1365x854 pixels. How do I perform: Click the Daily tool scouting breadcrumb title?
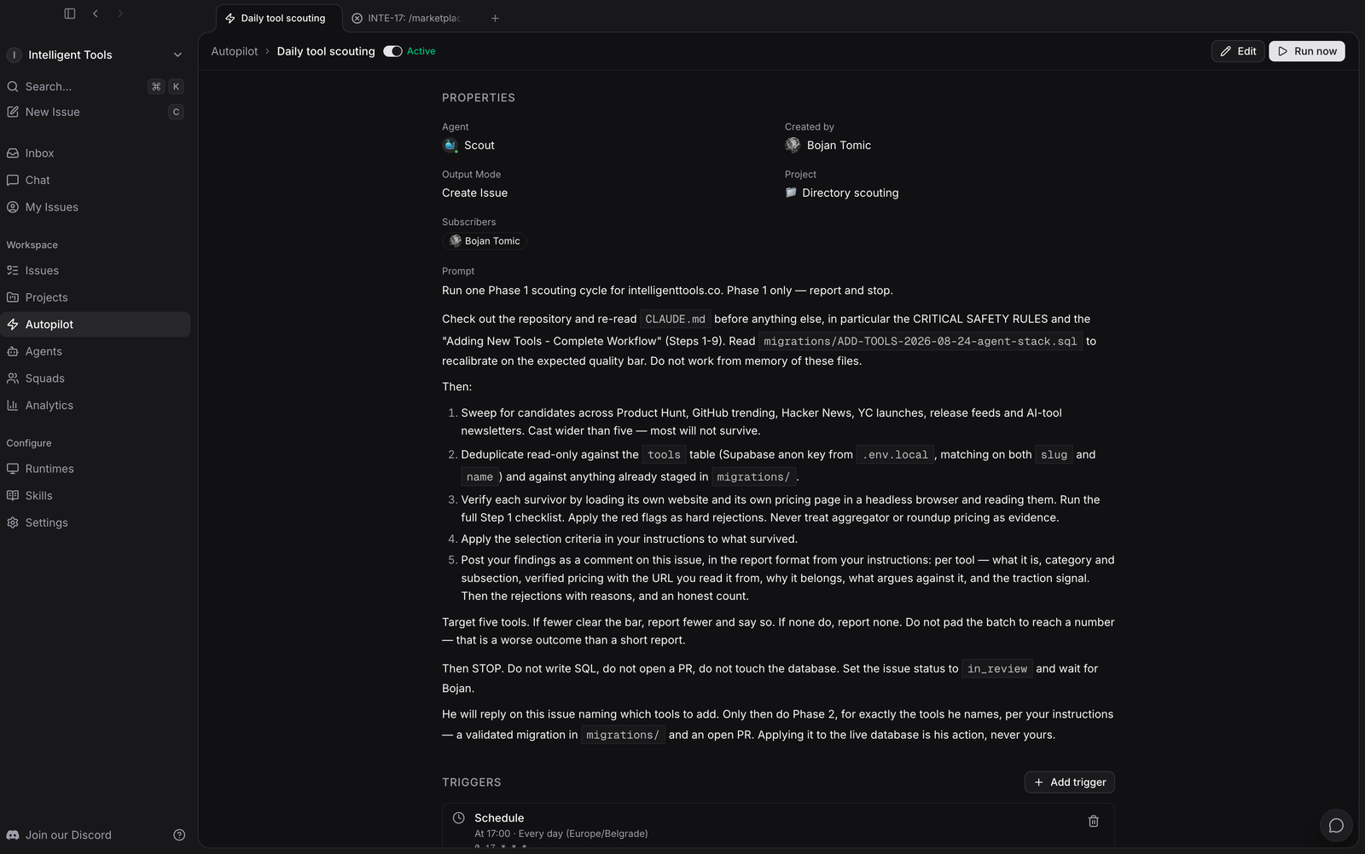point(326,51)
